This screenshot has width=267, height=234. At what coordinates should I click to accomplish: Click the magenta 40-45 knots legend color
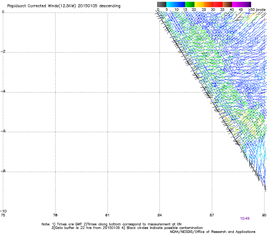237,4
